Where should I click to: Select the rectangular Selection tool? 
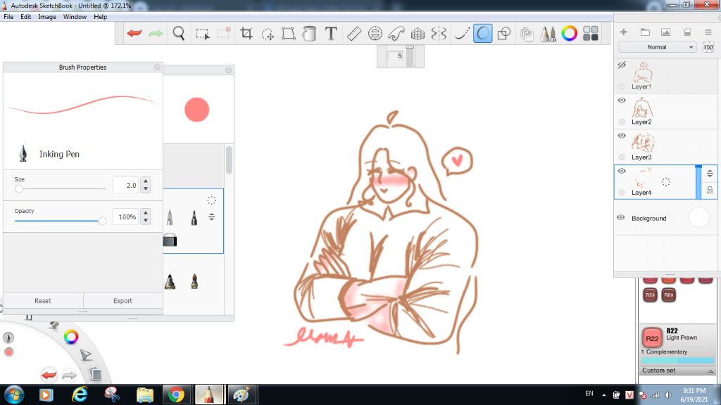click(202, 34)
